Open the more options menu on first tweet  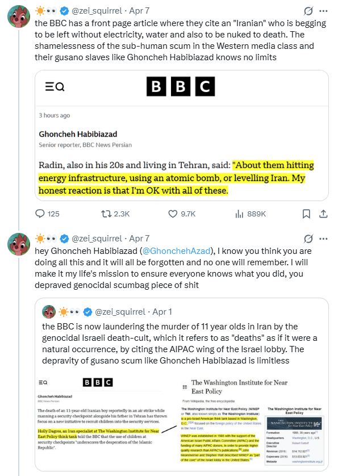pos(323,11)
